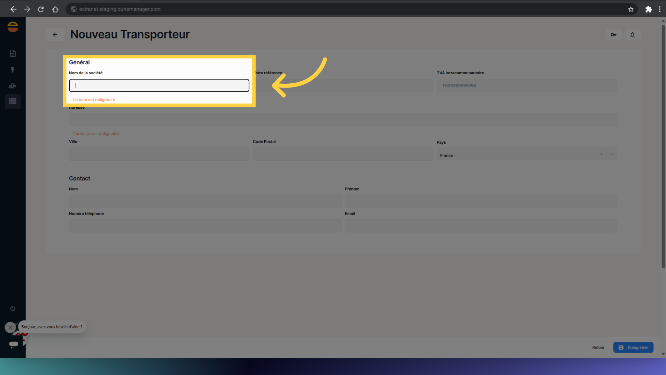Focus the Nom de la société field
Screen dimensions: 666x375
click(159, 85)
